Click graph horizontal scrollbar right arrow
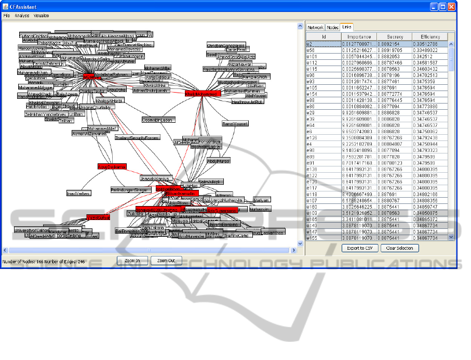The width and height of the screenshot is (471, 360). [x=300, y=250]
